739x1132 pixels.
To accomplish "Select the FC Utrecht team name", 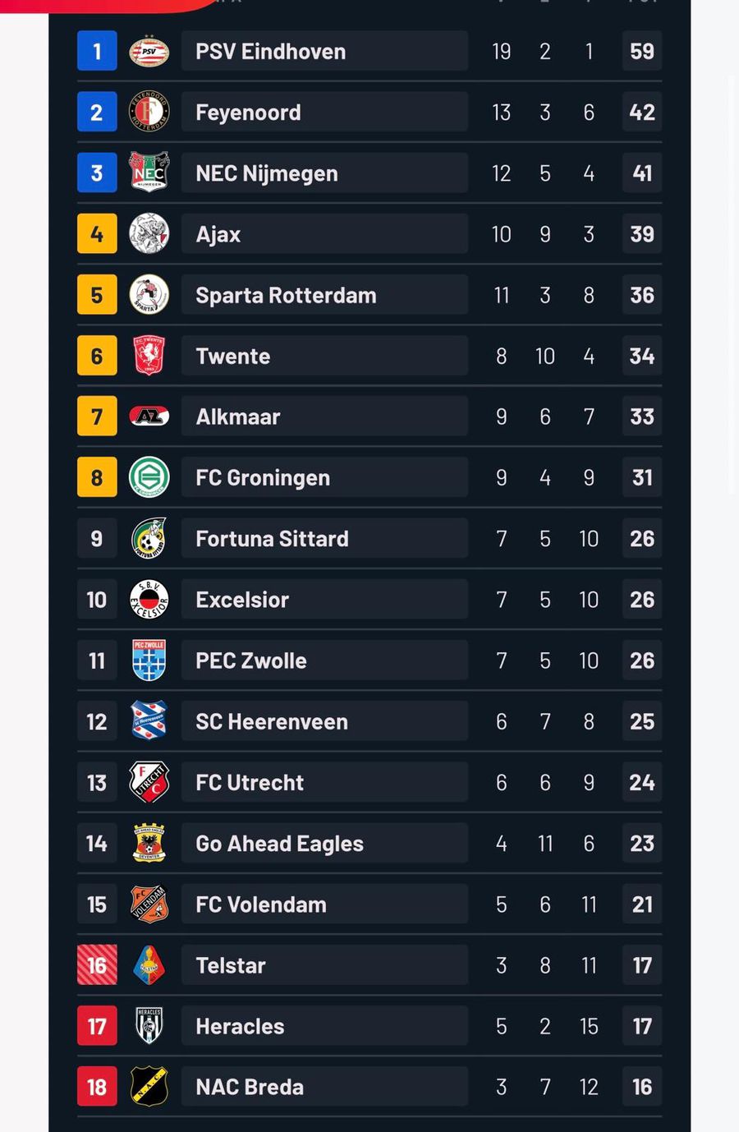I will click(250, 782).
